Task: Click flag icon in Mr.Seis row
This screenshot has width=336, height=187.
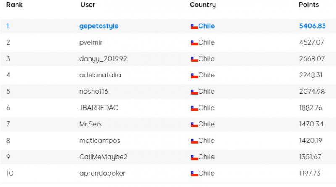Action: pyautogui.click(x=194, y=125)
